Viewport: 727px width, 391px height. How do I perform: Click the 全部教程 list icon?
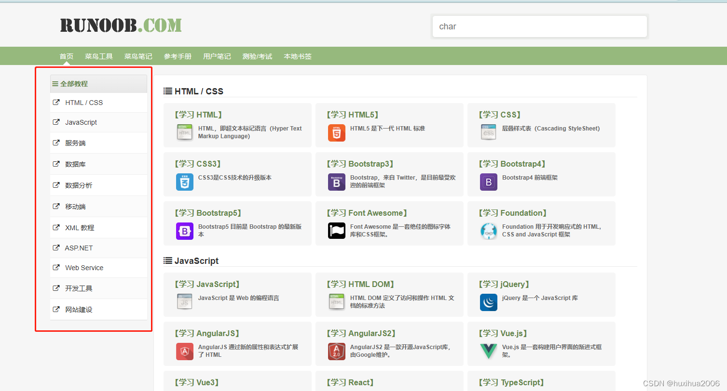click(55, 84)
